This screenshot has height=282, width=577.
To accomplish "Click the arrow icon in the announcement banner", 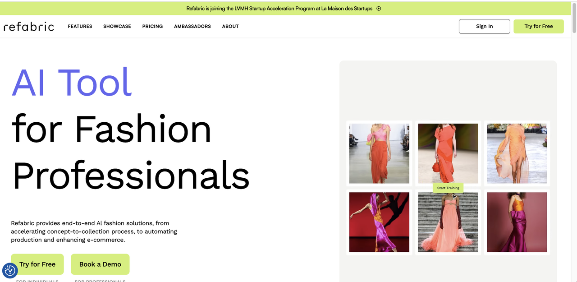I will pos(379,9).
